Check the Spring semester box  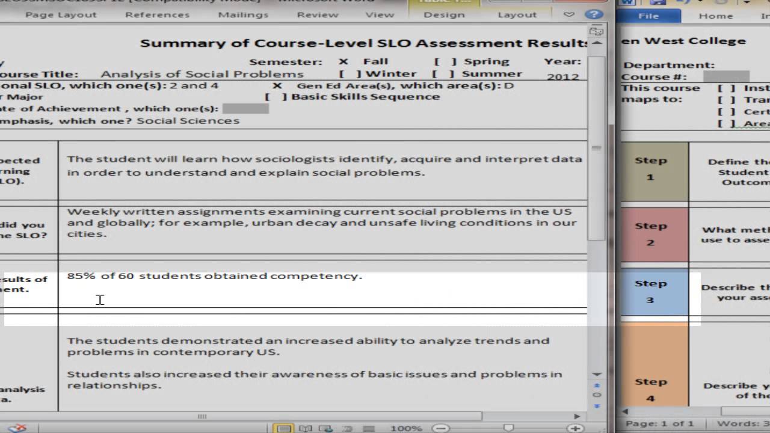tap(445, 61)
